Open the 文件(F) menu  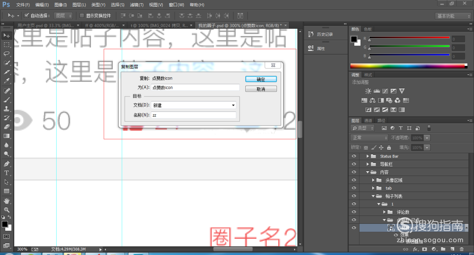tap(23, 5)
